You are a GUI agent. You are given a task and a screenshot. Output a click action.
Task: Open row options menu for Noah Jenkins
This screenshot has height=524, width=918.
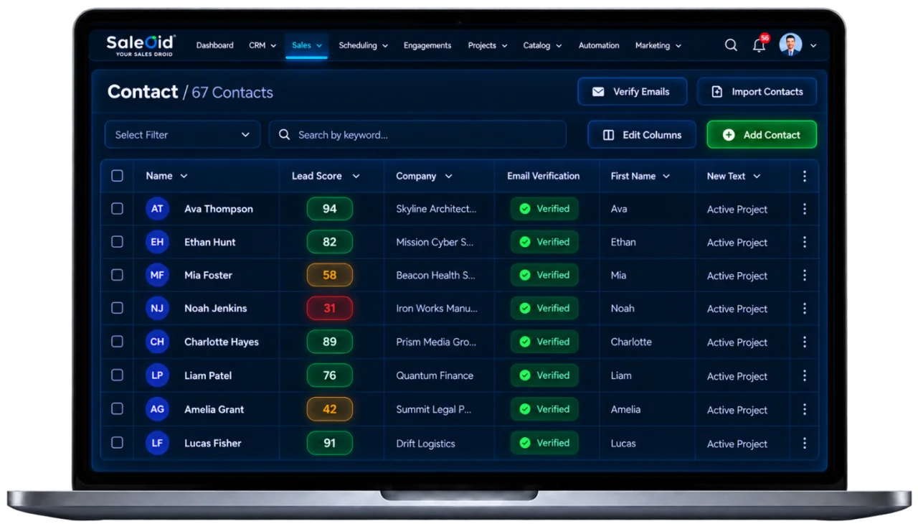pos(805,308)
